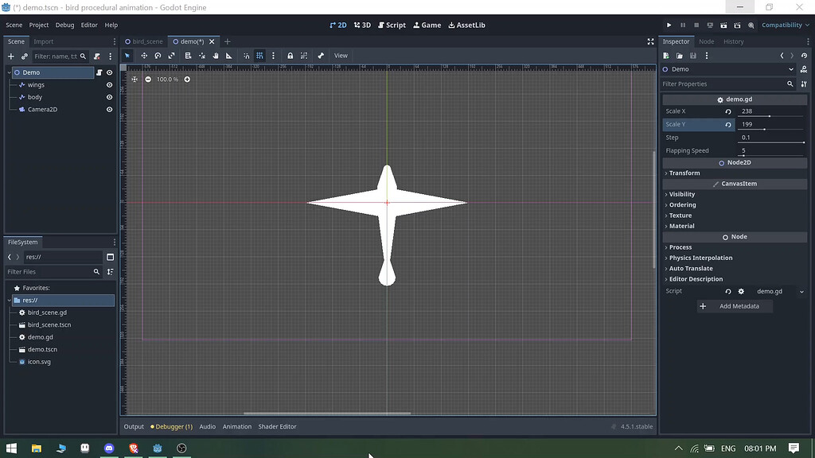Screen dimensions: 815x458
Task: Select the Pan tool
Action: coord(215,56)
